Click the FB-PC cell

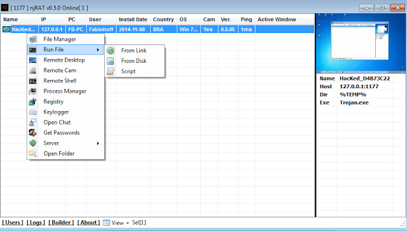point(76,29)
